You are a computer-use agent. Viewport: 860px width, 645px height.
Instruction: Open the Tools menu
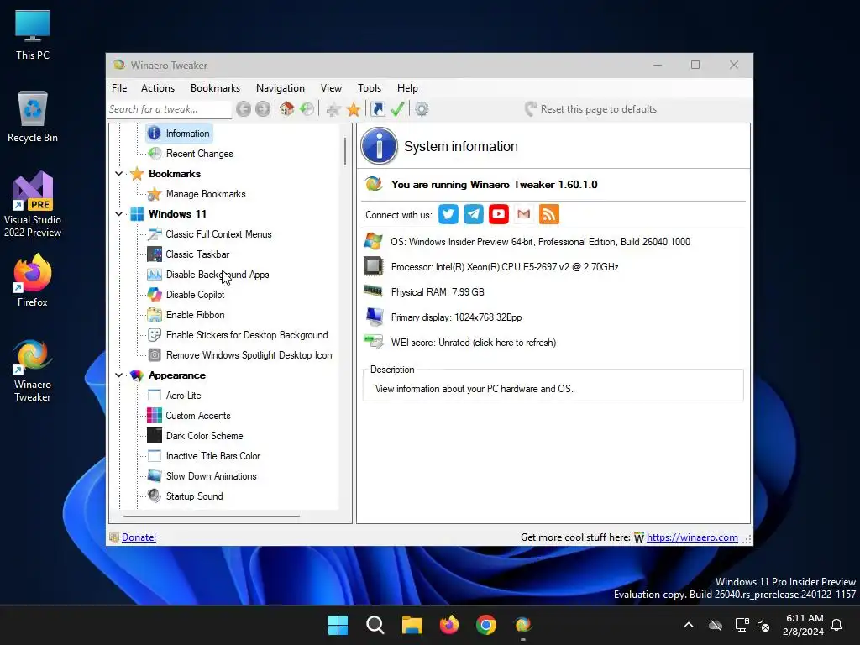tap(370, 88)
